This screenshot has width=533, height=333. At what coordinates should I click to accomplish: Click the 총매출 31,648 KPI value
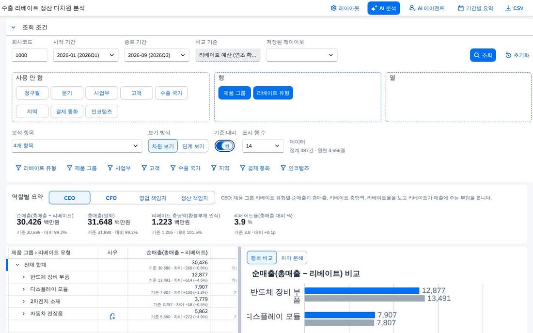pyautogui.click(x=109, y=222)
